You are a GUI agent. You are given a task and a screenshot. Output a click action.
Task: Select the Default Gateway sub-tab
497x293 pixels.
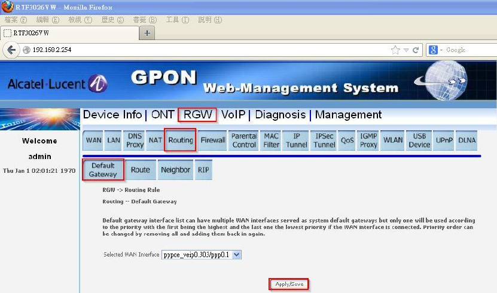(x=103, y=170)
